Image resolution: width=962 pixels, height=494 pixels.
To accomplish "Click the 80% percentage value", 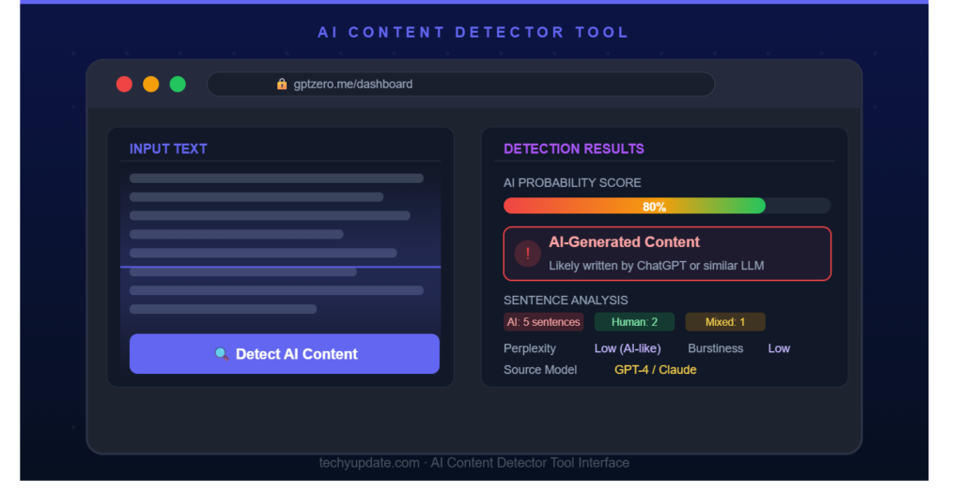I will pos(654,207).
